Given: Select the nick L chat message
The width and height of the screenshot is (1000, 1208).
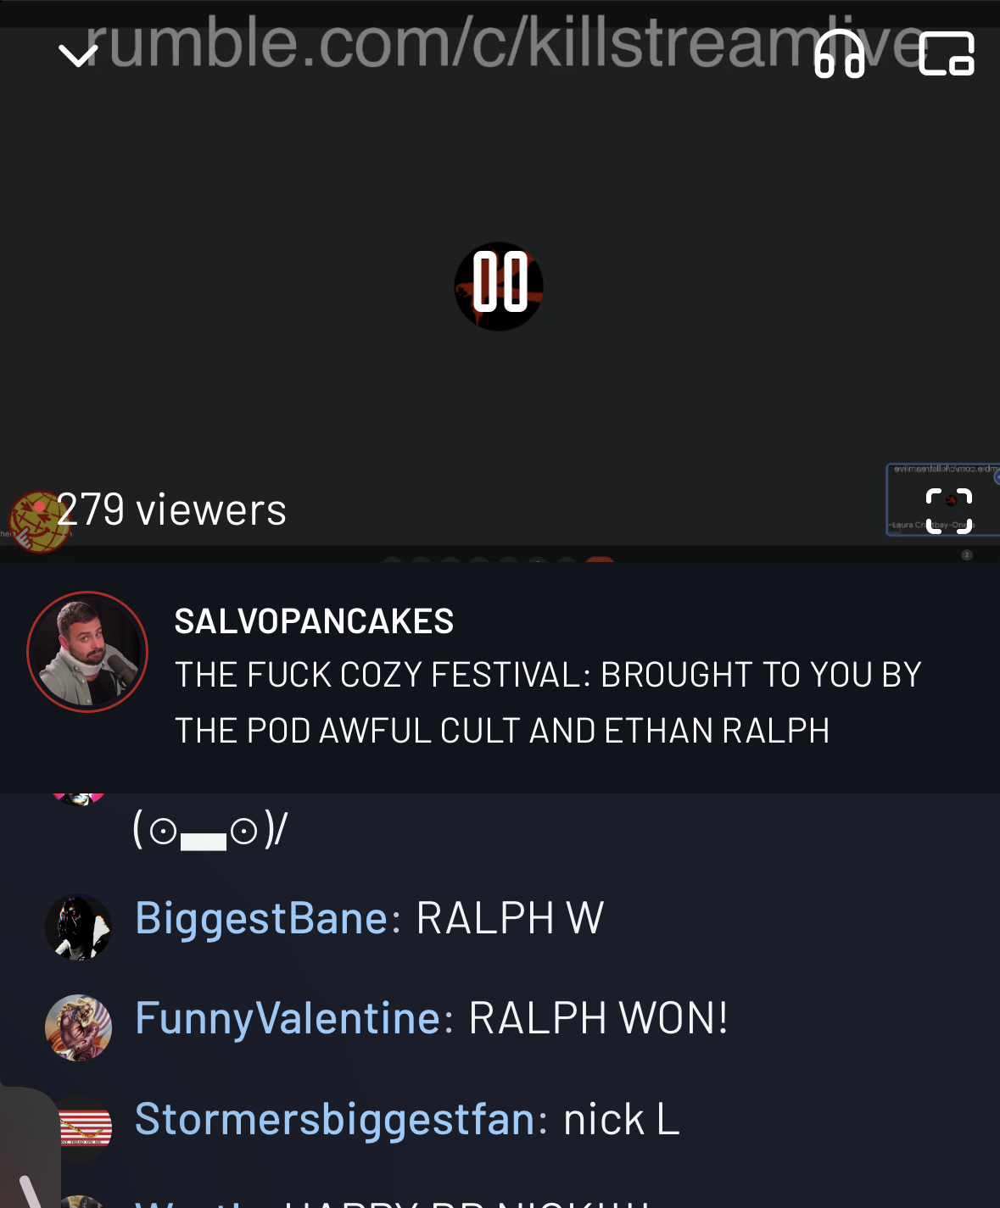Looking at the screenshot, I should (622, 1119).
